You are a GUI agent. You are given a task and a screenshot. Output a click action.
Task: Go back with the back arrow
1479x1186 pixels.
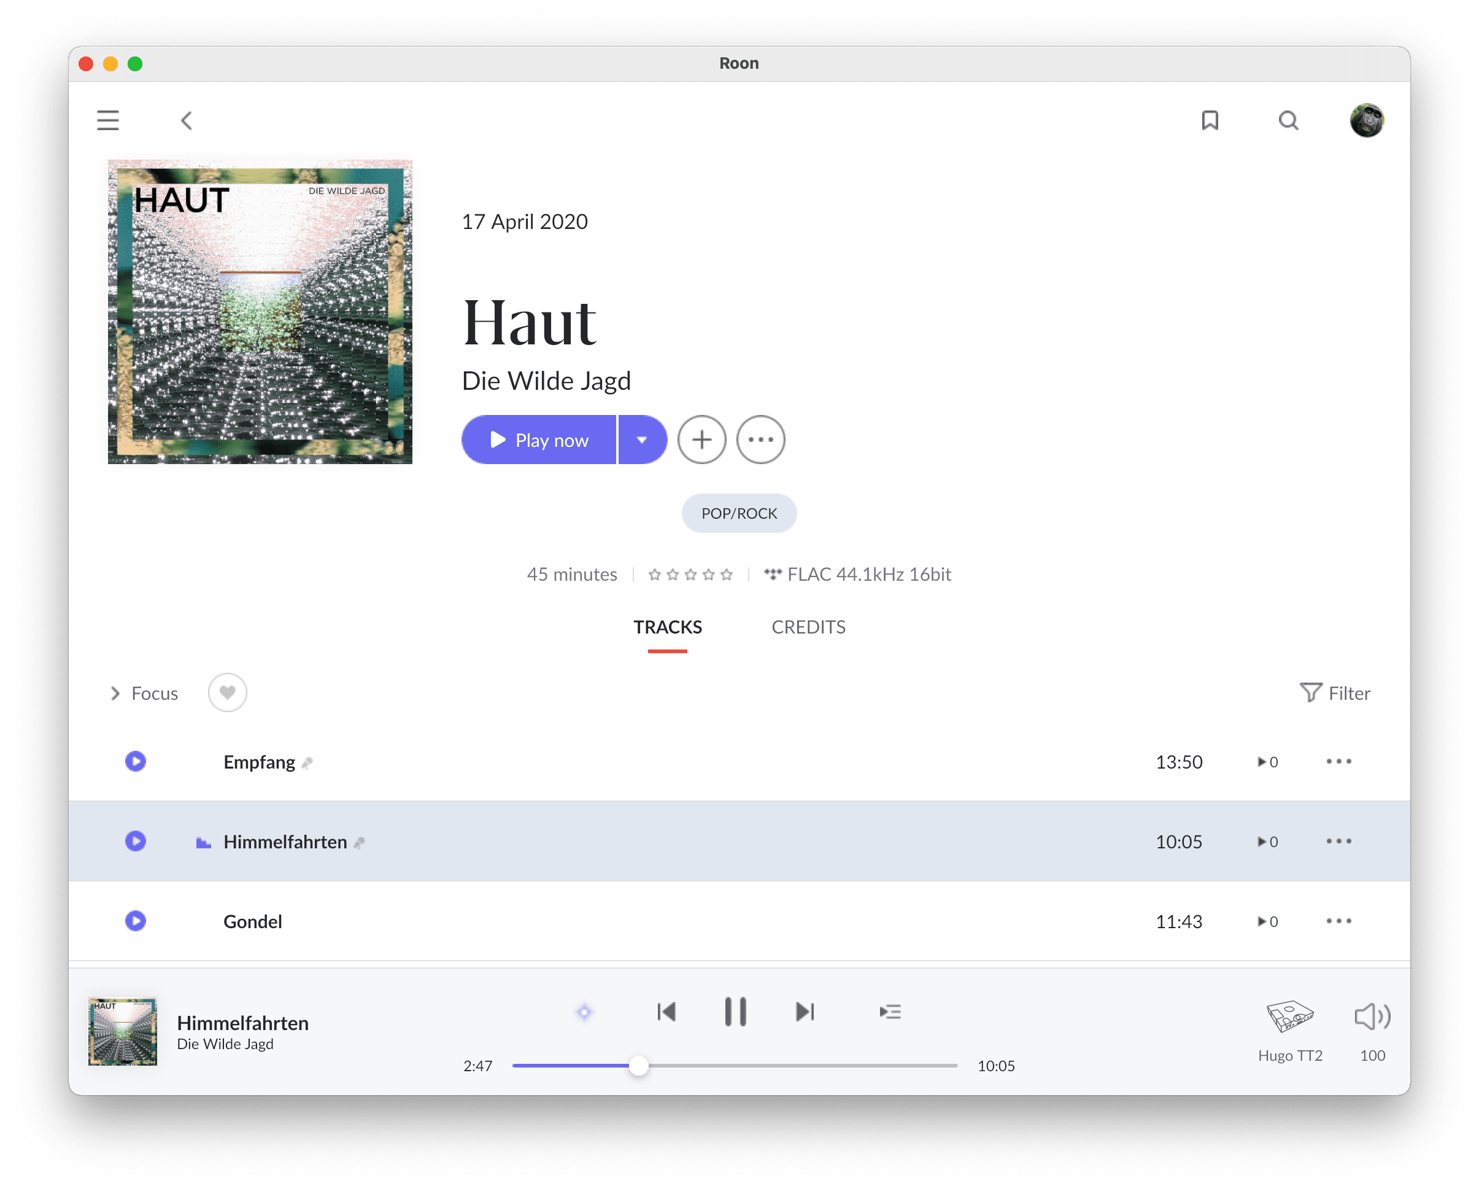tap(187, 121)
